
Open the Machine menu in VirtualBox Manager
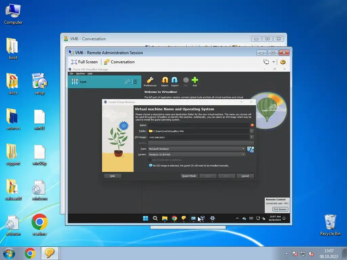[80, 73]
